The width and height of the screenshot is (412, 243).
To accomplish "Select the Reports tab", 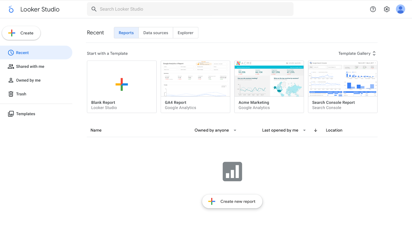I will pyautogui.click(x=126, y=33).
